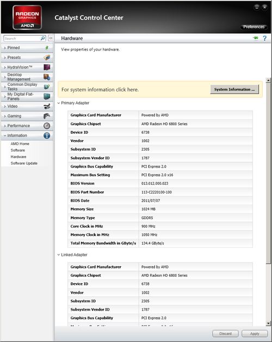
Task: Click the green pin icon next to Pinned
Action: (47, 47)
